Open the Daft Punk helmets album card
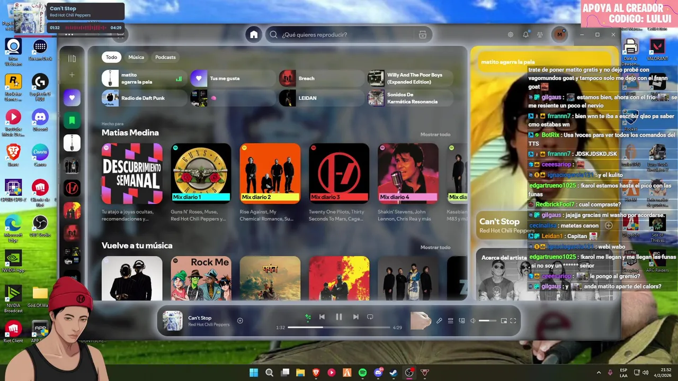The image size is (678, 381). [132, 278]
